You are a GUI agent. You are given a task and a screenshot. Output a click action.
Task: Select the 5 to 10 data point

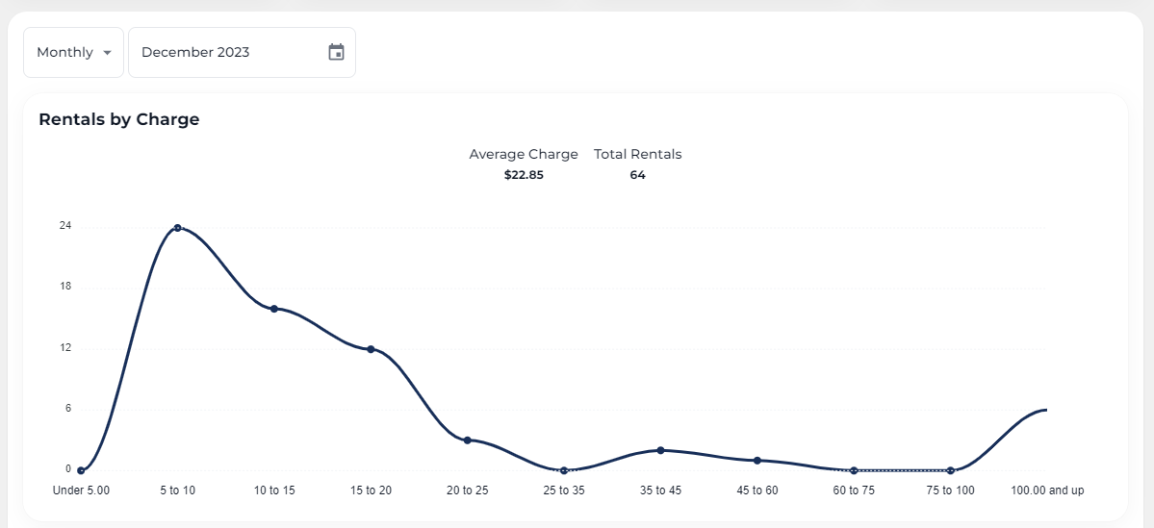pos(178,228)
